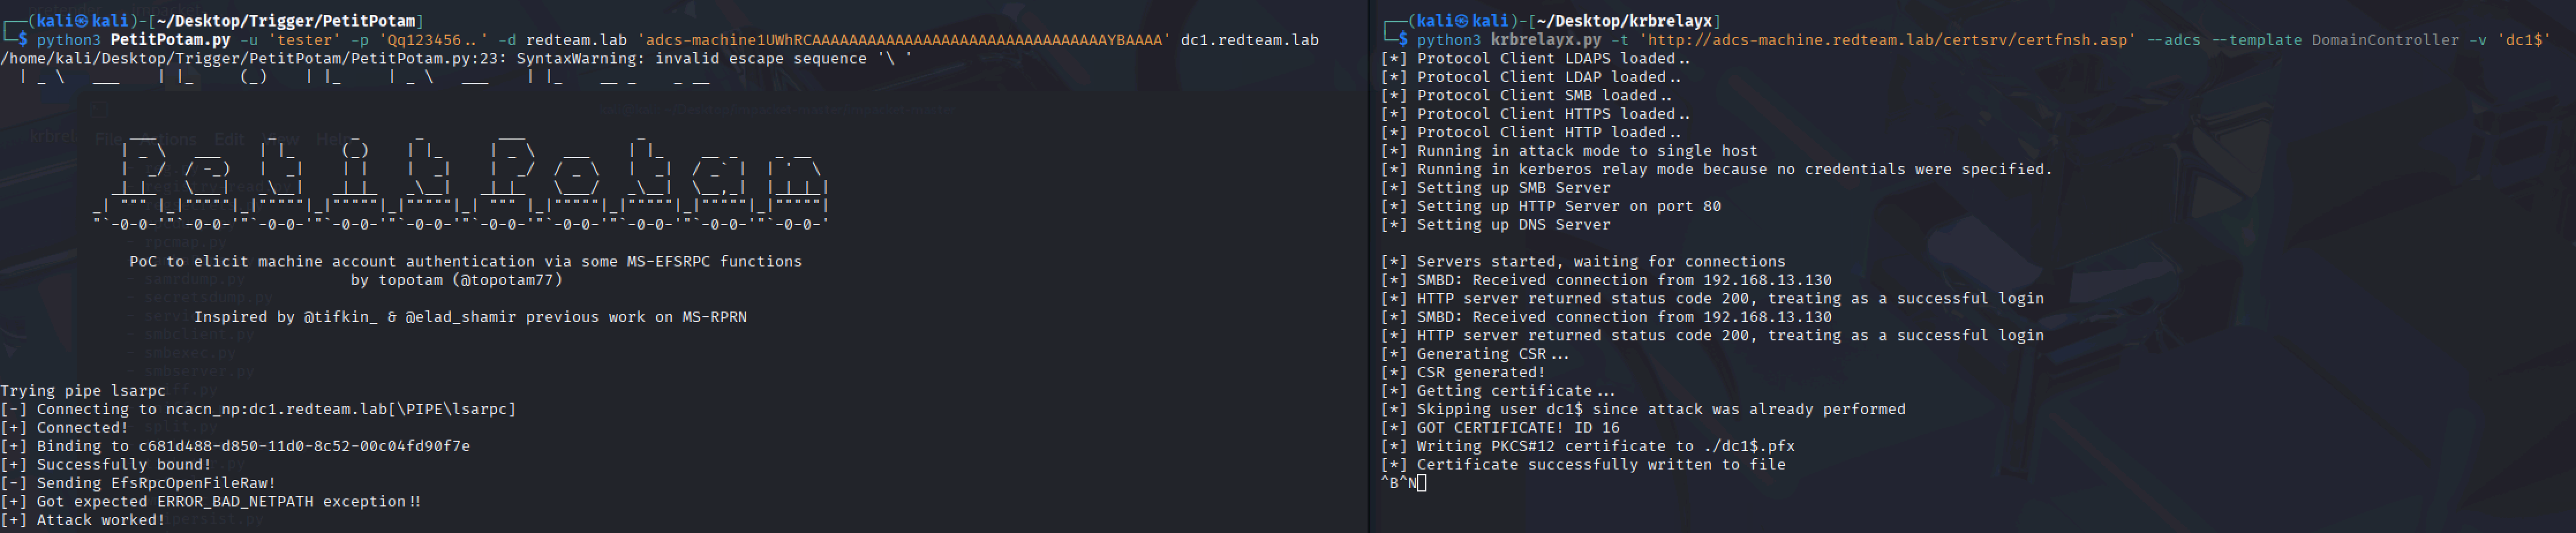Click 'Protocol Client SMB loaded..' line
2576x533 pixels.
[x=1527, y=96]
